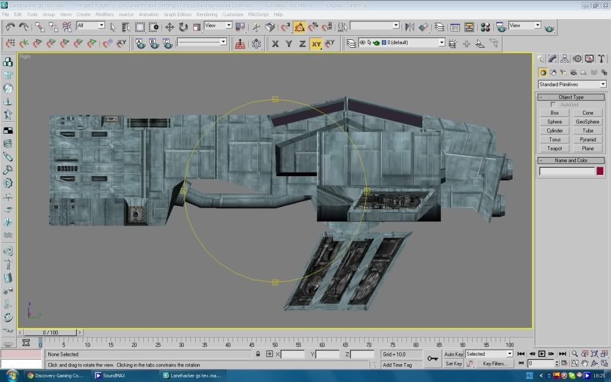
Task: Open the Curve Editor (Open) toolbar icon
Action: pos(455,27)
